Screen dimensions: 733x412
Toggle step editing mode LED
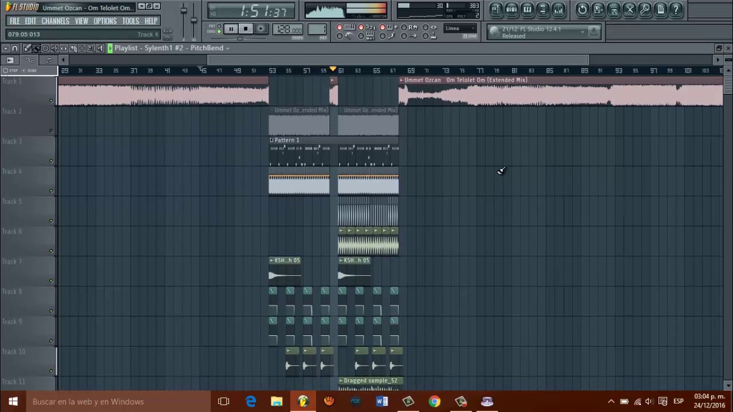383,35
